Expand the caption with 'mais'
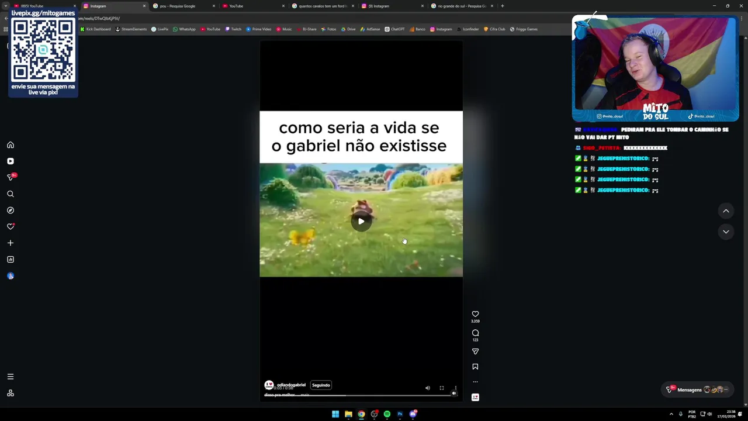This screenshot has height=421, width=748. (304, 395)
